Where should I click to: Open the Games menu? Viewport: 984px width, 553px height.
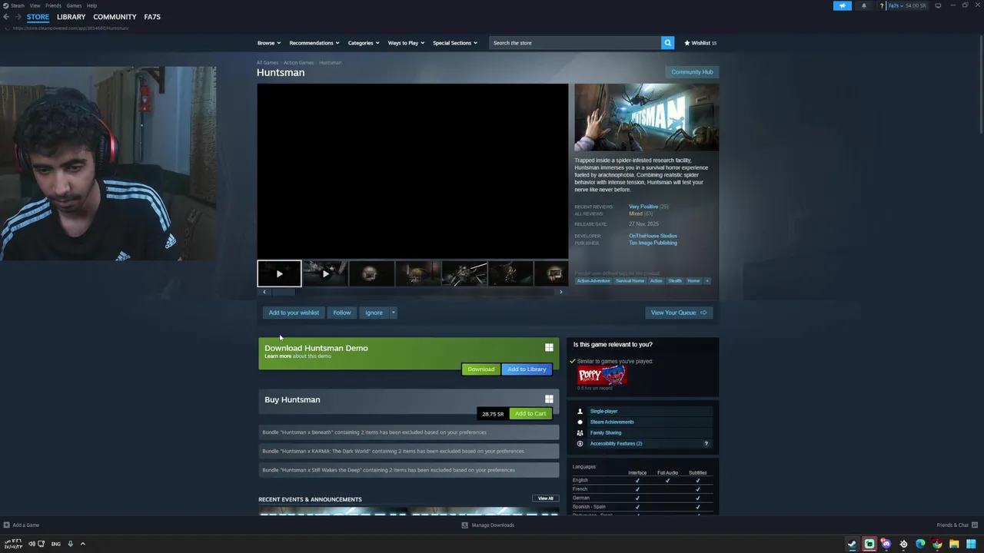(x=74, y=5)
